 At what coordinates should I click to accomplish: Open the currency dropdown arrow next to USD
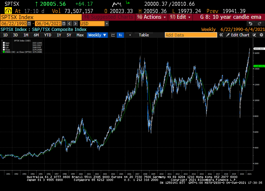pyautogui.click(x=107, y=24)
